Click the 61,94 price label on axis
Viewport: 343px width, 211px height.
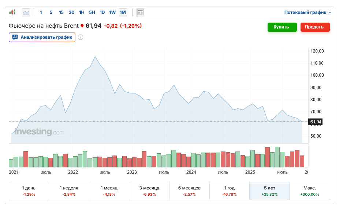(316, 122)
